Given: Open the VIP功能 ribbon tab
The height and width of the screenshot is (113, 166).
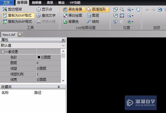Looking at the screenshot, I should (x=75, y=2).
